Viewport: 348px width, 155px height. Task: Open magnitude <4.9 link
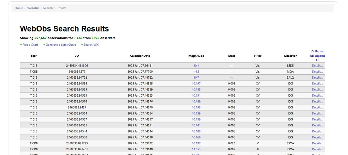[196, 71]
